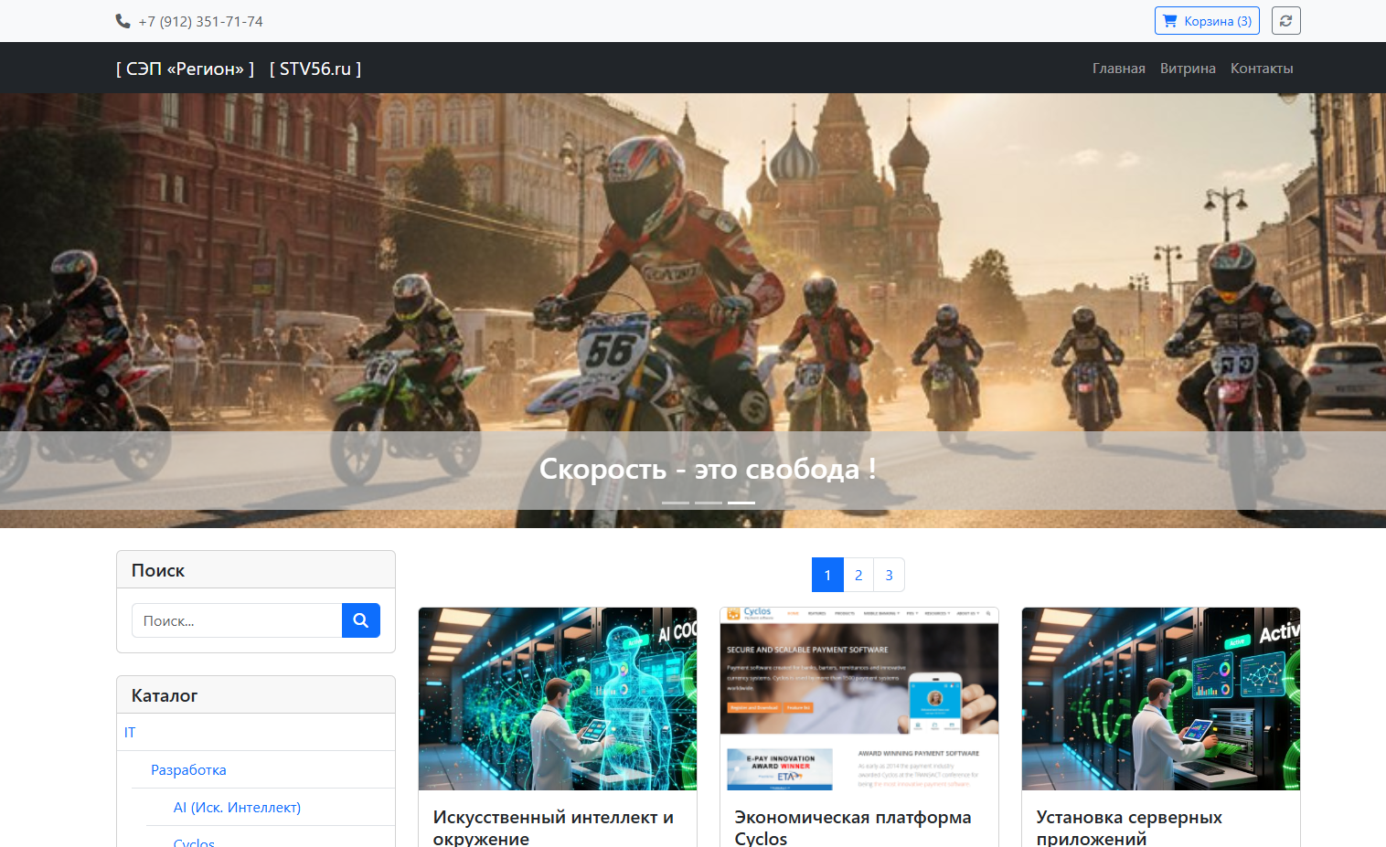Open the СЭП «Регион» brand link
This screenshot has height=847, width=1386.
(185, 69)
